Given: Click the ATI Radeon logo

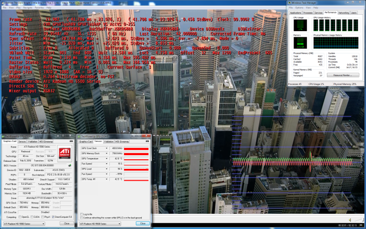Looking at the screenshot, I should tap(65, 153).
